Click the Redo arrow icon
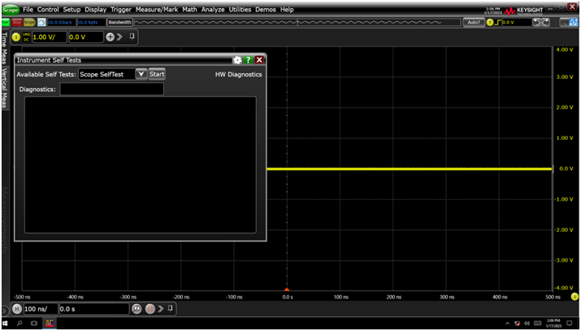Screen dimensions: 581x331 545,22
